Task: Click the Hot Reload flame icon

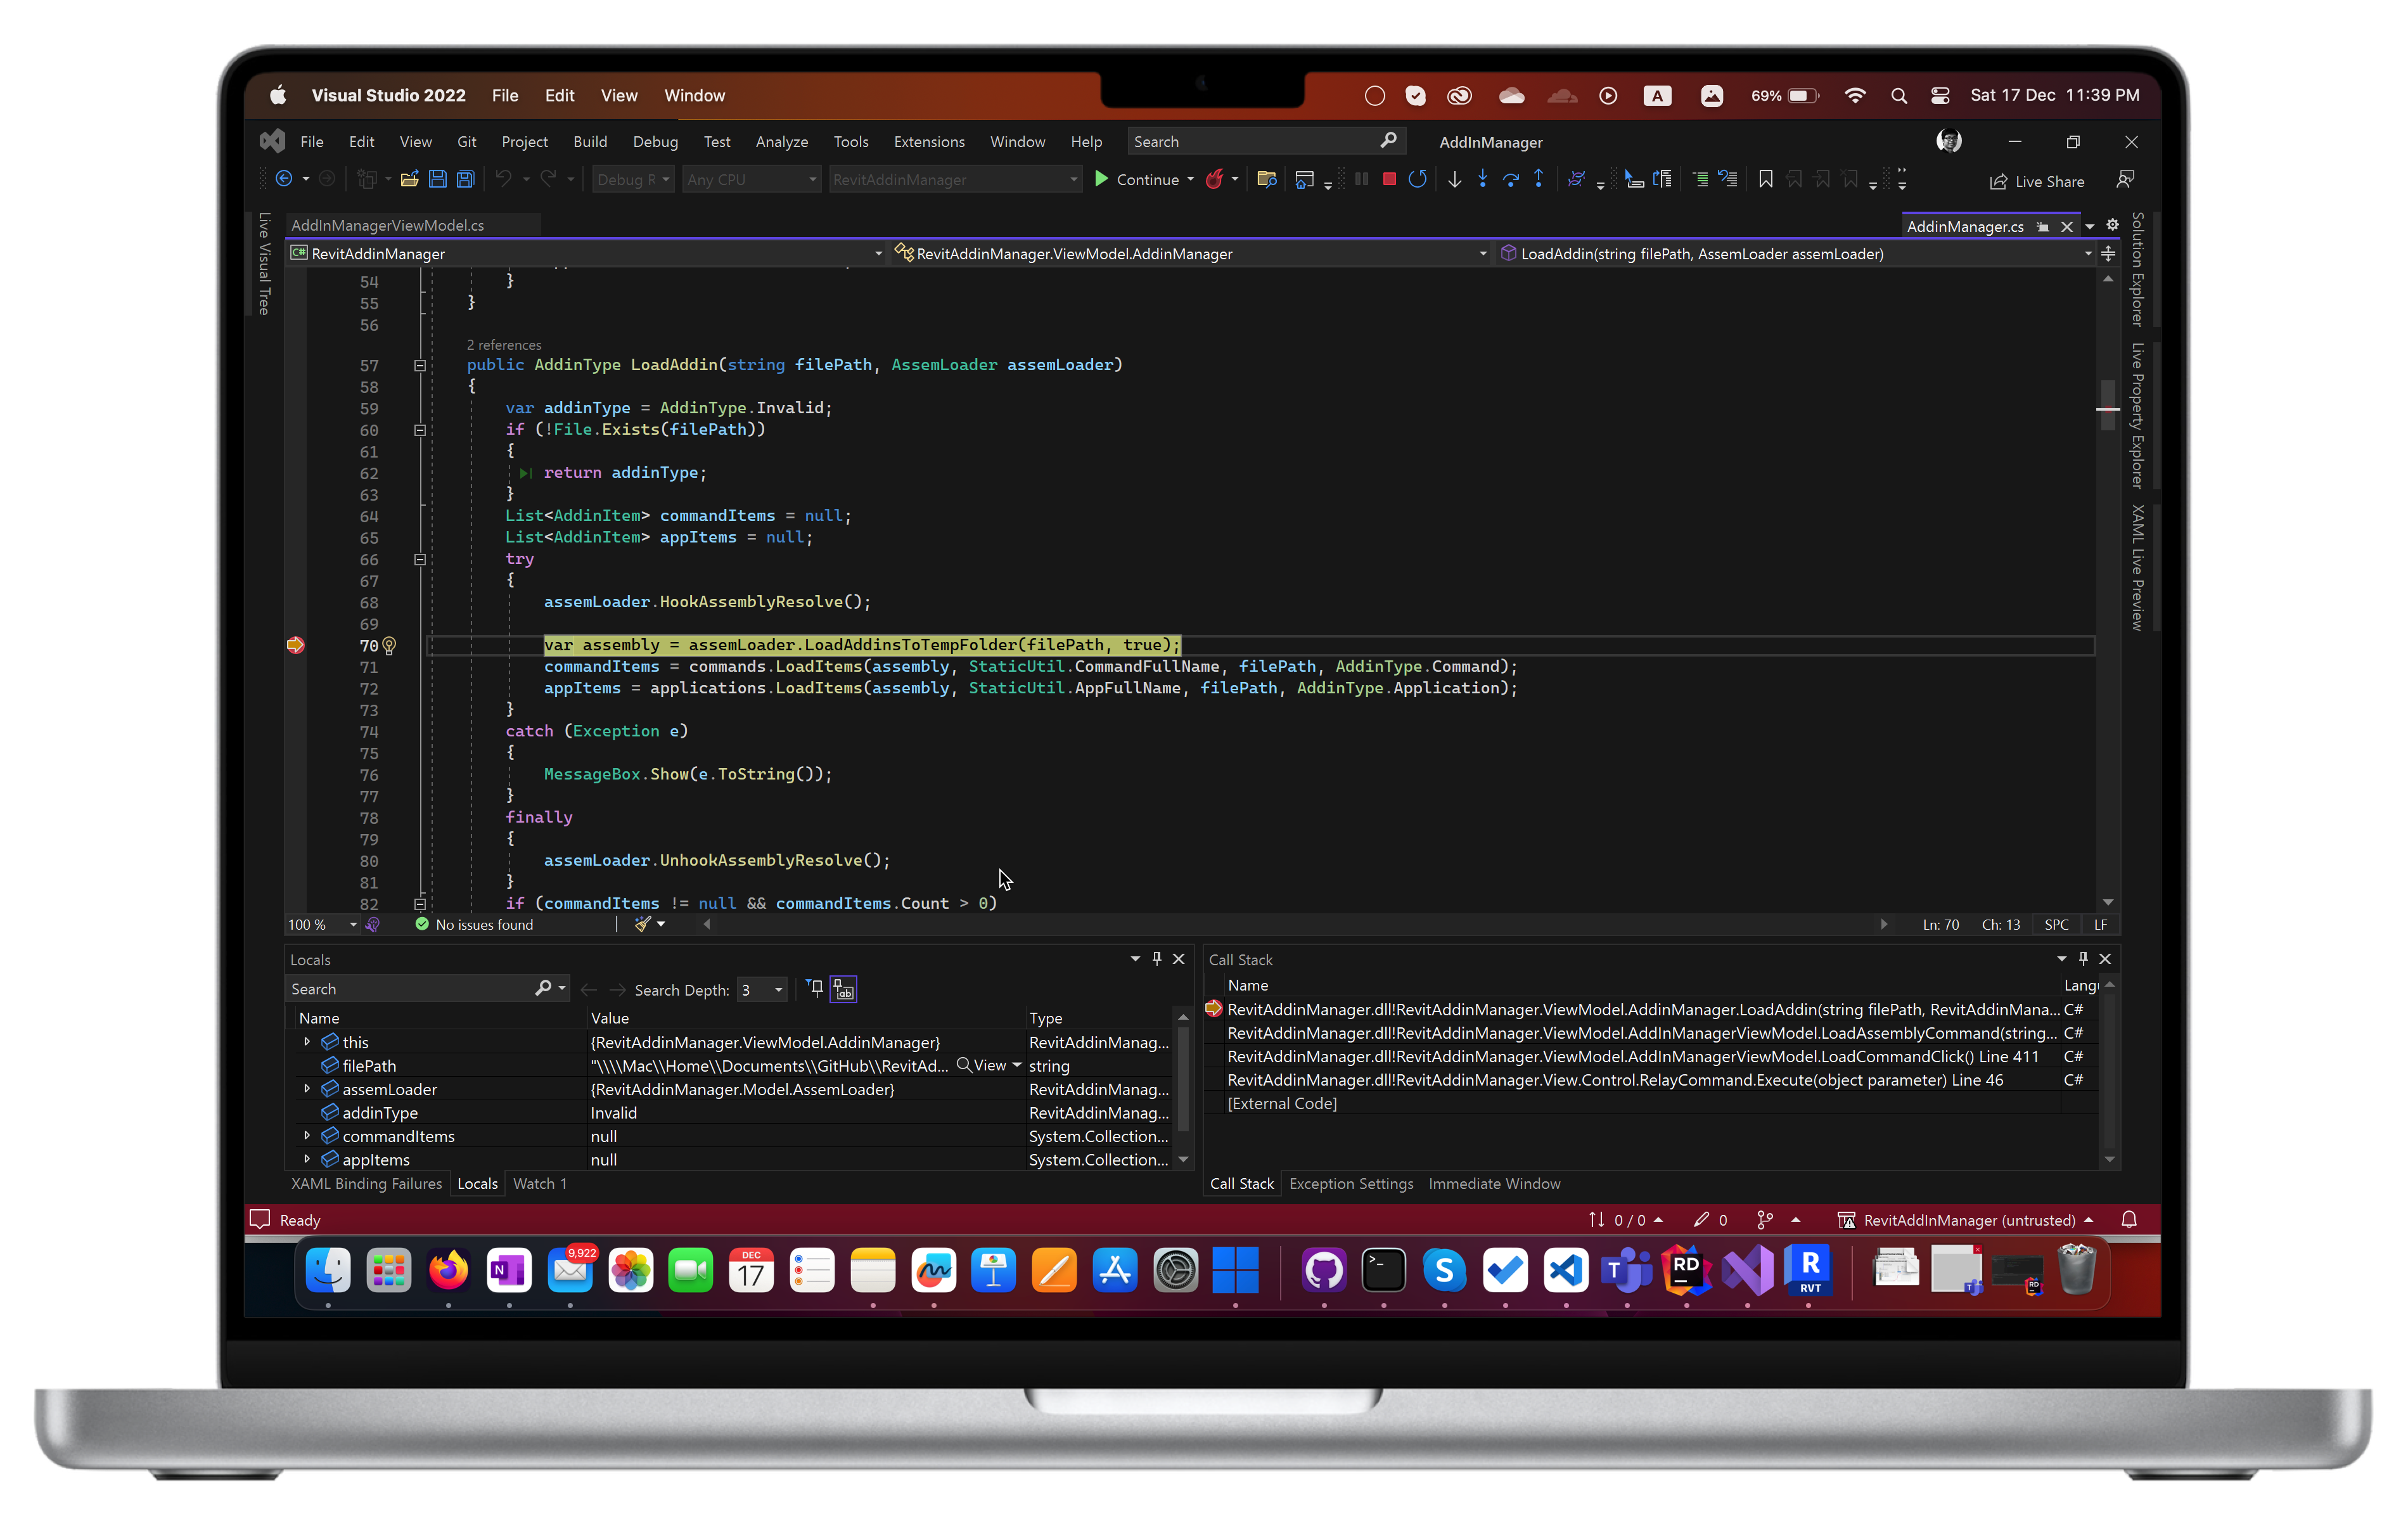Action: click(1214, 179)
